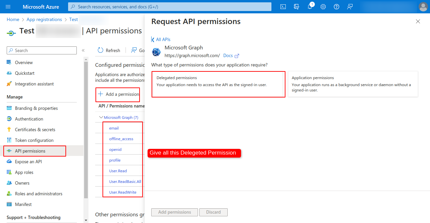Click the Discard button
This screenshot has width=430, height=223.
(x=213, y=212)
